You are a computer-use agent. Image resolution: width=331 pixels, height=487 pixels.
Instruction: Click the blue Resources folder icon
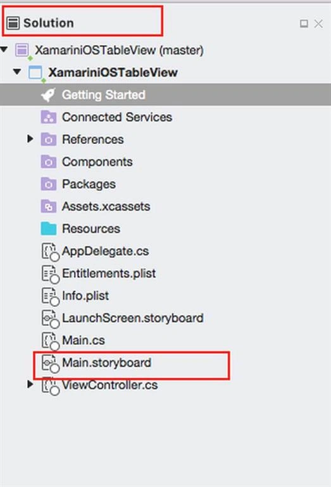[49, 229]
